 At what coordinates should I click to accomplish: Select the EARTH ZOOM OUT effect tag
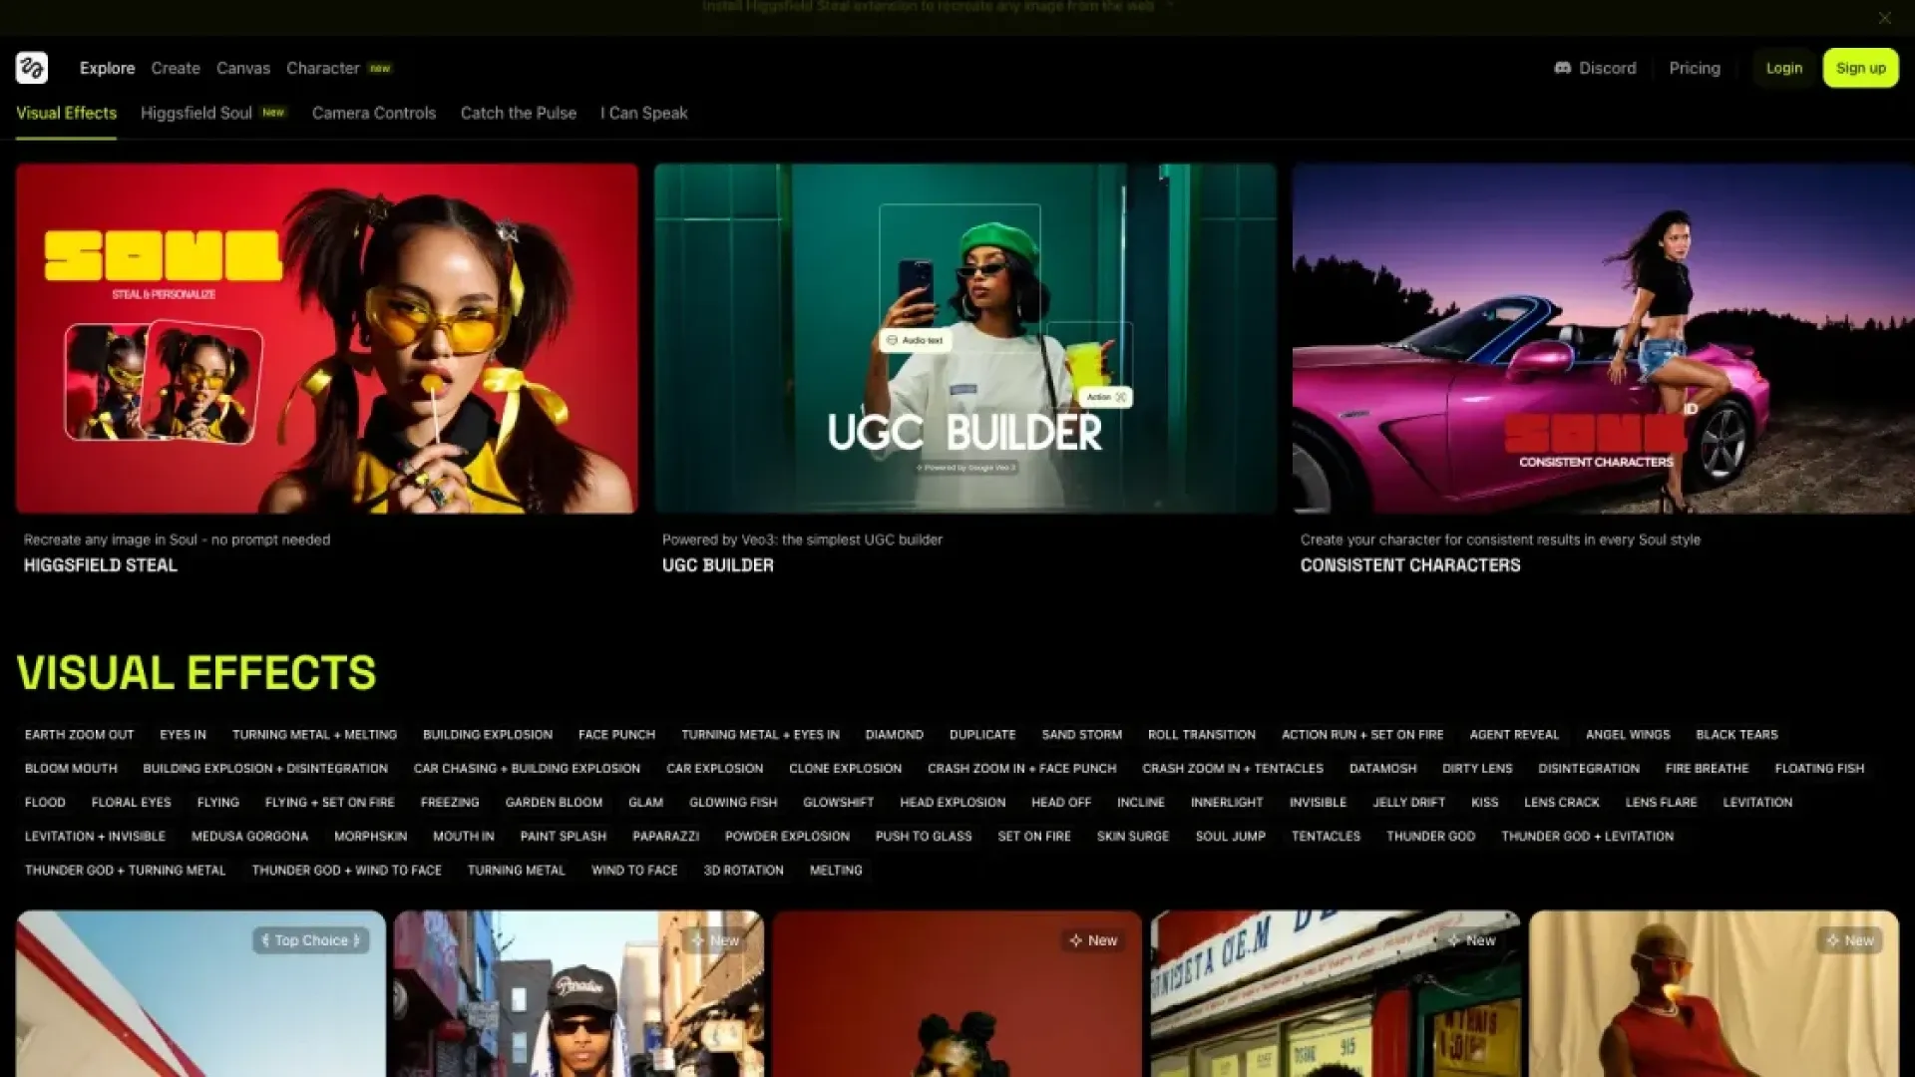coord(79,735)
